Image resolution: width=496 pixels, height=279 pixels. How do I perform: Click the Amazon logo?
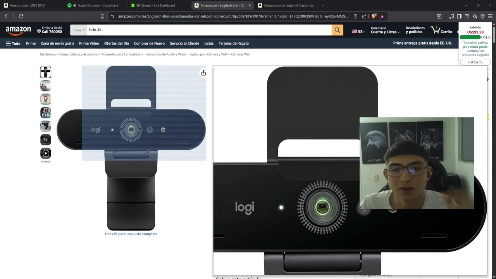(18, 31)
